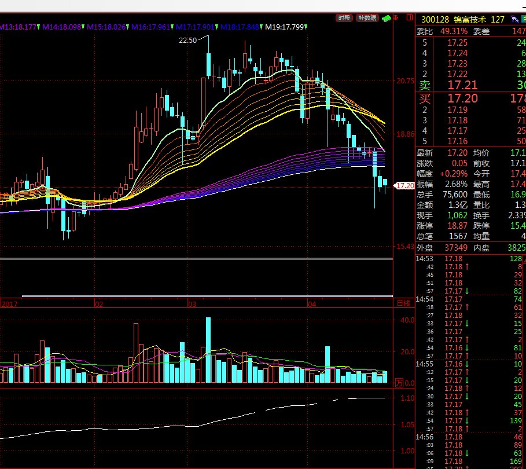Click the 18.86 price axis label
This screenshot has height=469, width=526.
[x=405, y=135]
